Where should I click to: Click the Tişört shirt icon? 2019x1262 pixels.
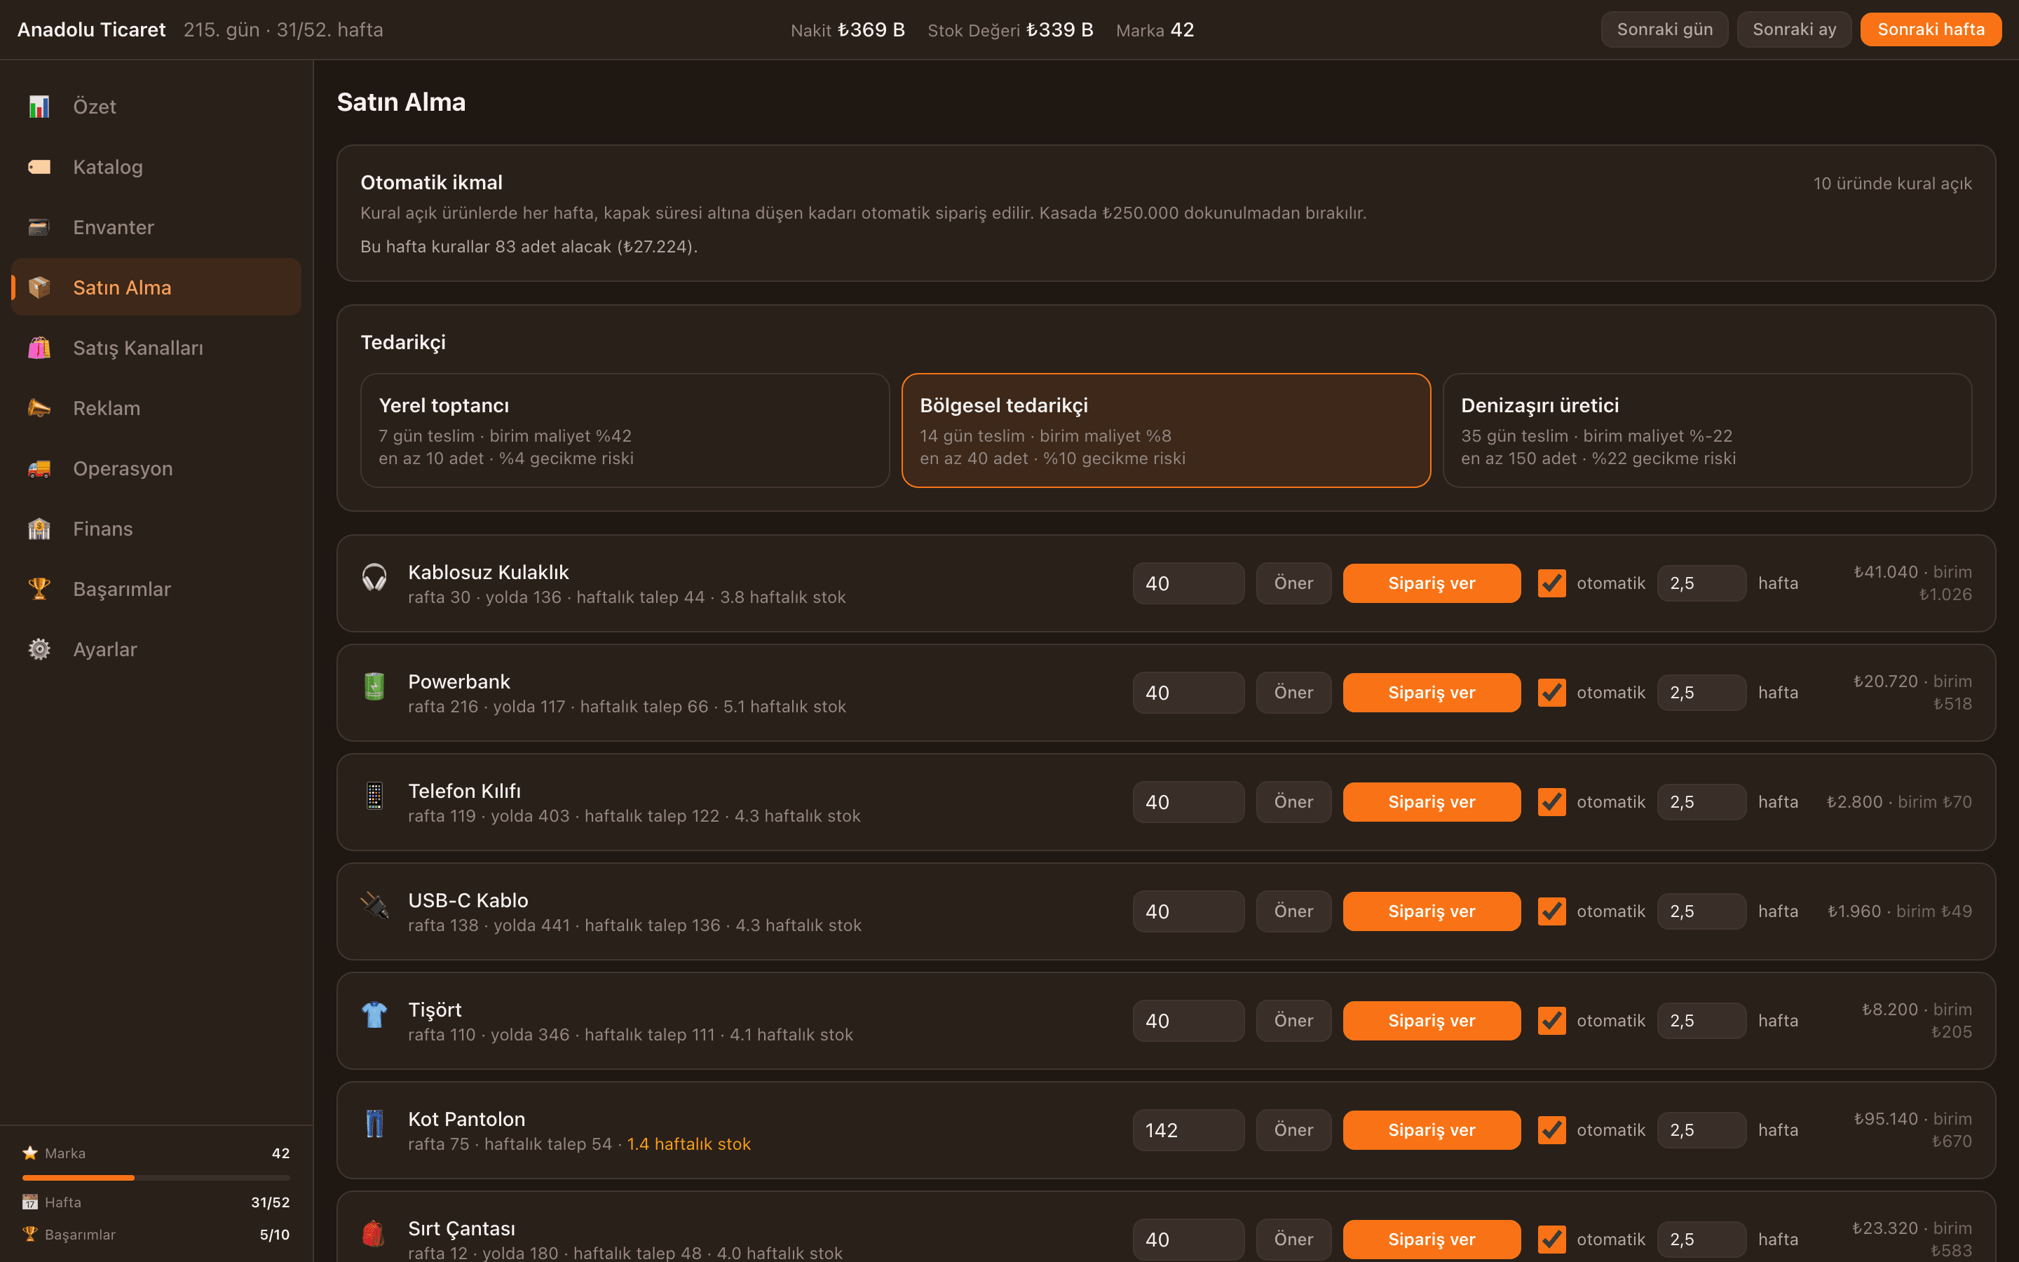[x=374, y=1014]
